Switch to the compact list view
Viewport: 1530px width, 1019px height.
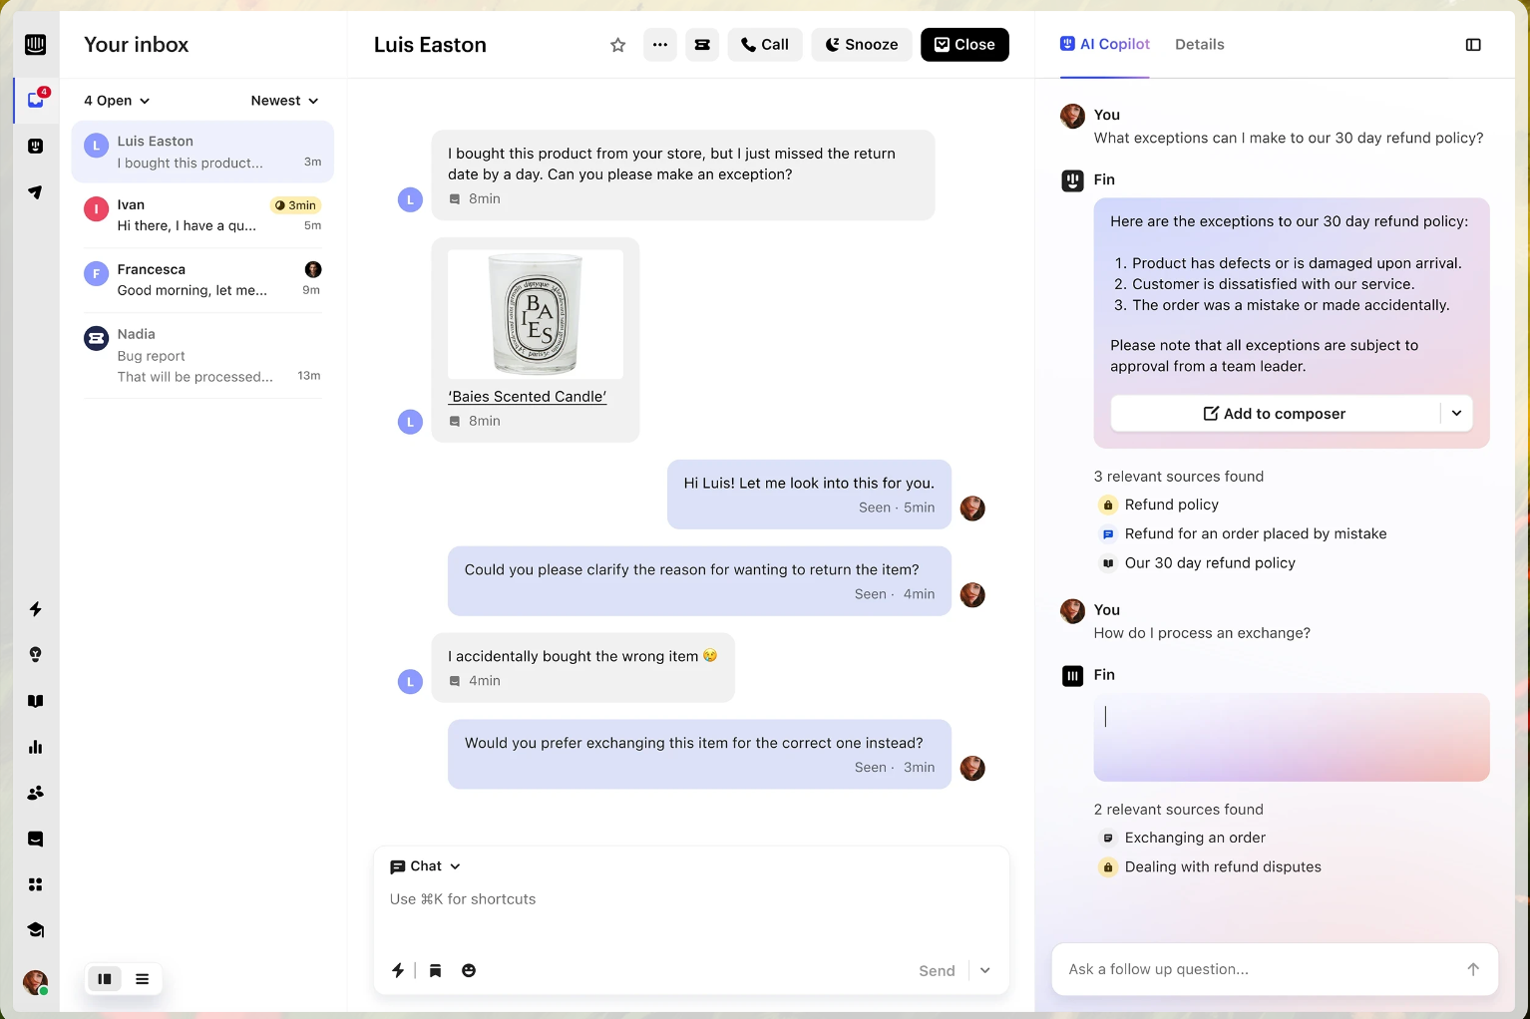pyautogui.click(x=142, y=979)
